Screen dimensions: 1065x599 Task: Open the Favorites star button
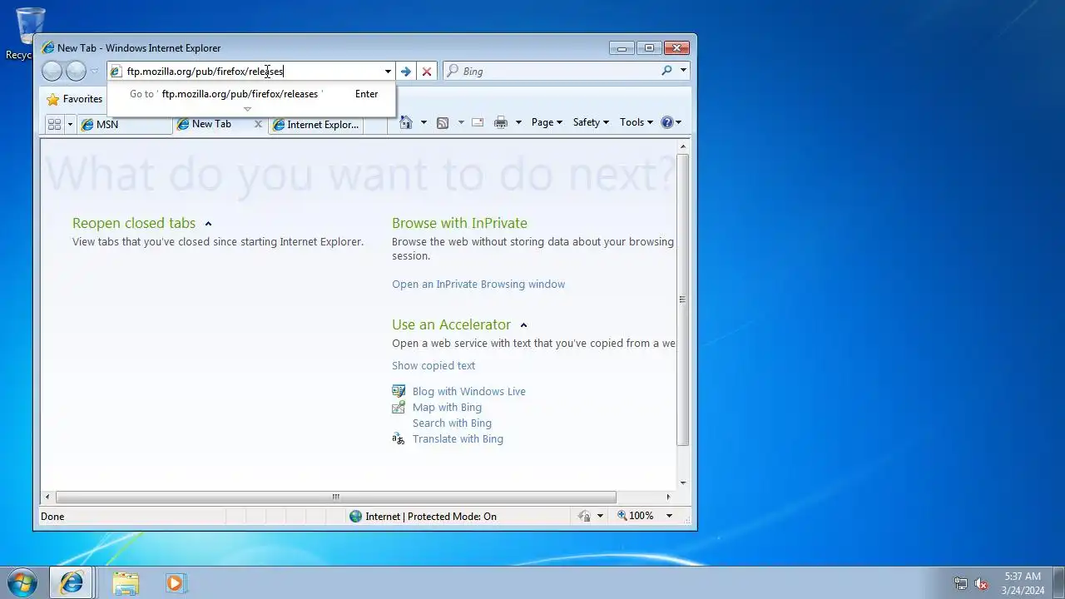(74, 99)
